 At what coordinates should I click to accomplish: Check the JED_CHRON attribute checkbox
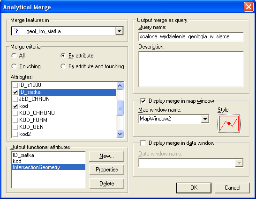tap(15, 99)
